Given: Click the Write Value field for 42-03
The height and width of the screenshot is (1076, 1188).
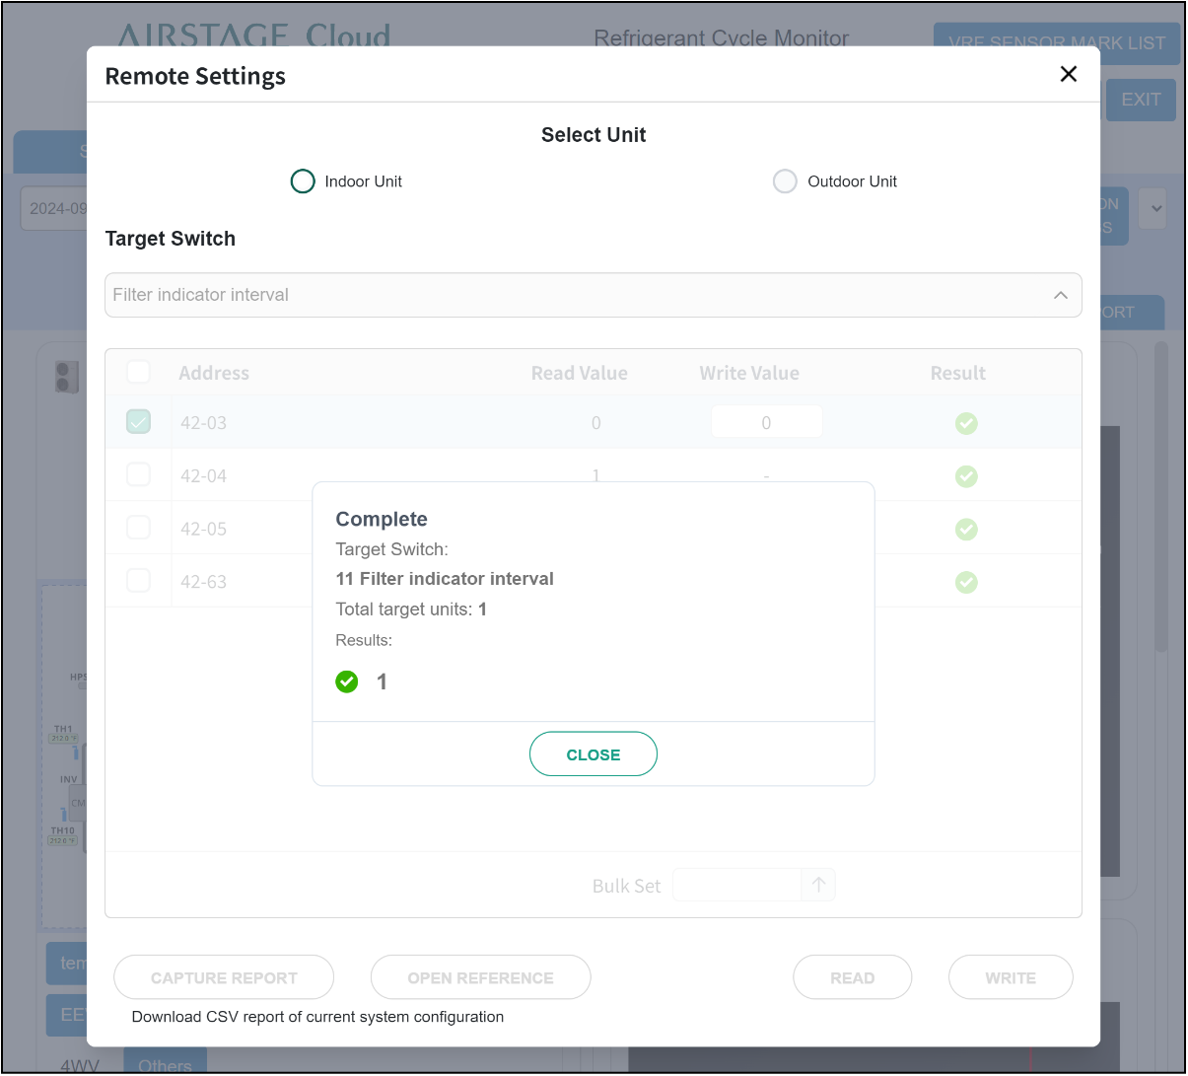Looking at the screenshot, I should (x=766, y=422).
